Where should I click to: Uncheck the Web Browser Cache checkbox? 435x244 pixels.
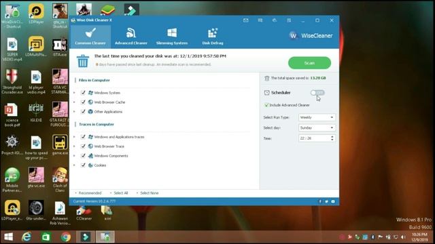coord(83,102)
